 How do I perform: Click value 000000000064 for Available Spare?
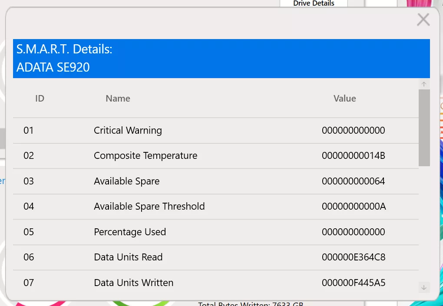pyautogui.click(x=354, y=181)
